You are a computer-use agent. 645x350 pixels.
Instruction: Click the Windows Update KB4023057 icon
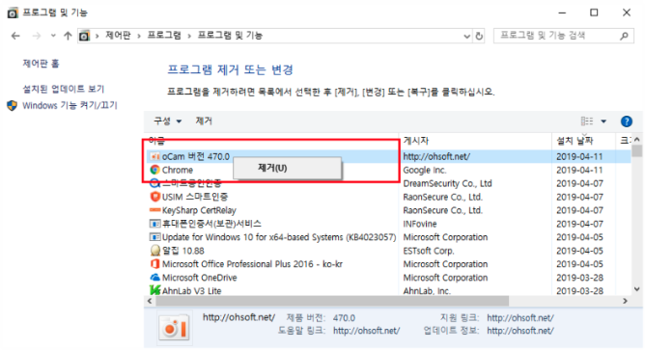[154, 237]
